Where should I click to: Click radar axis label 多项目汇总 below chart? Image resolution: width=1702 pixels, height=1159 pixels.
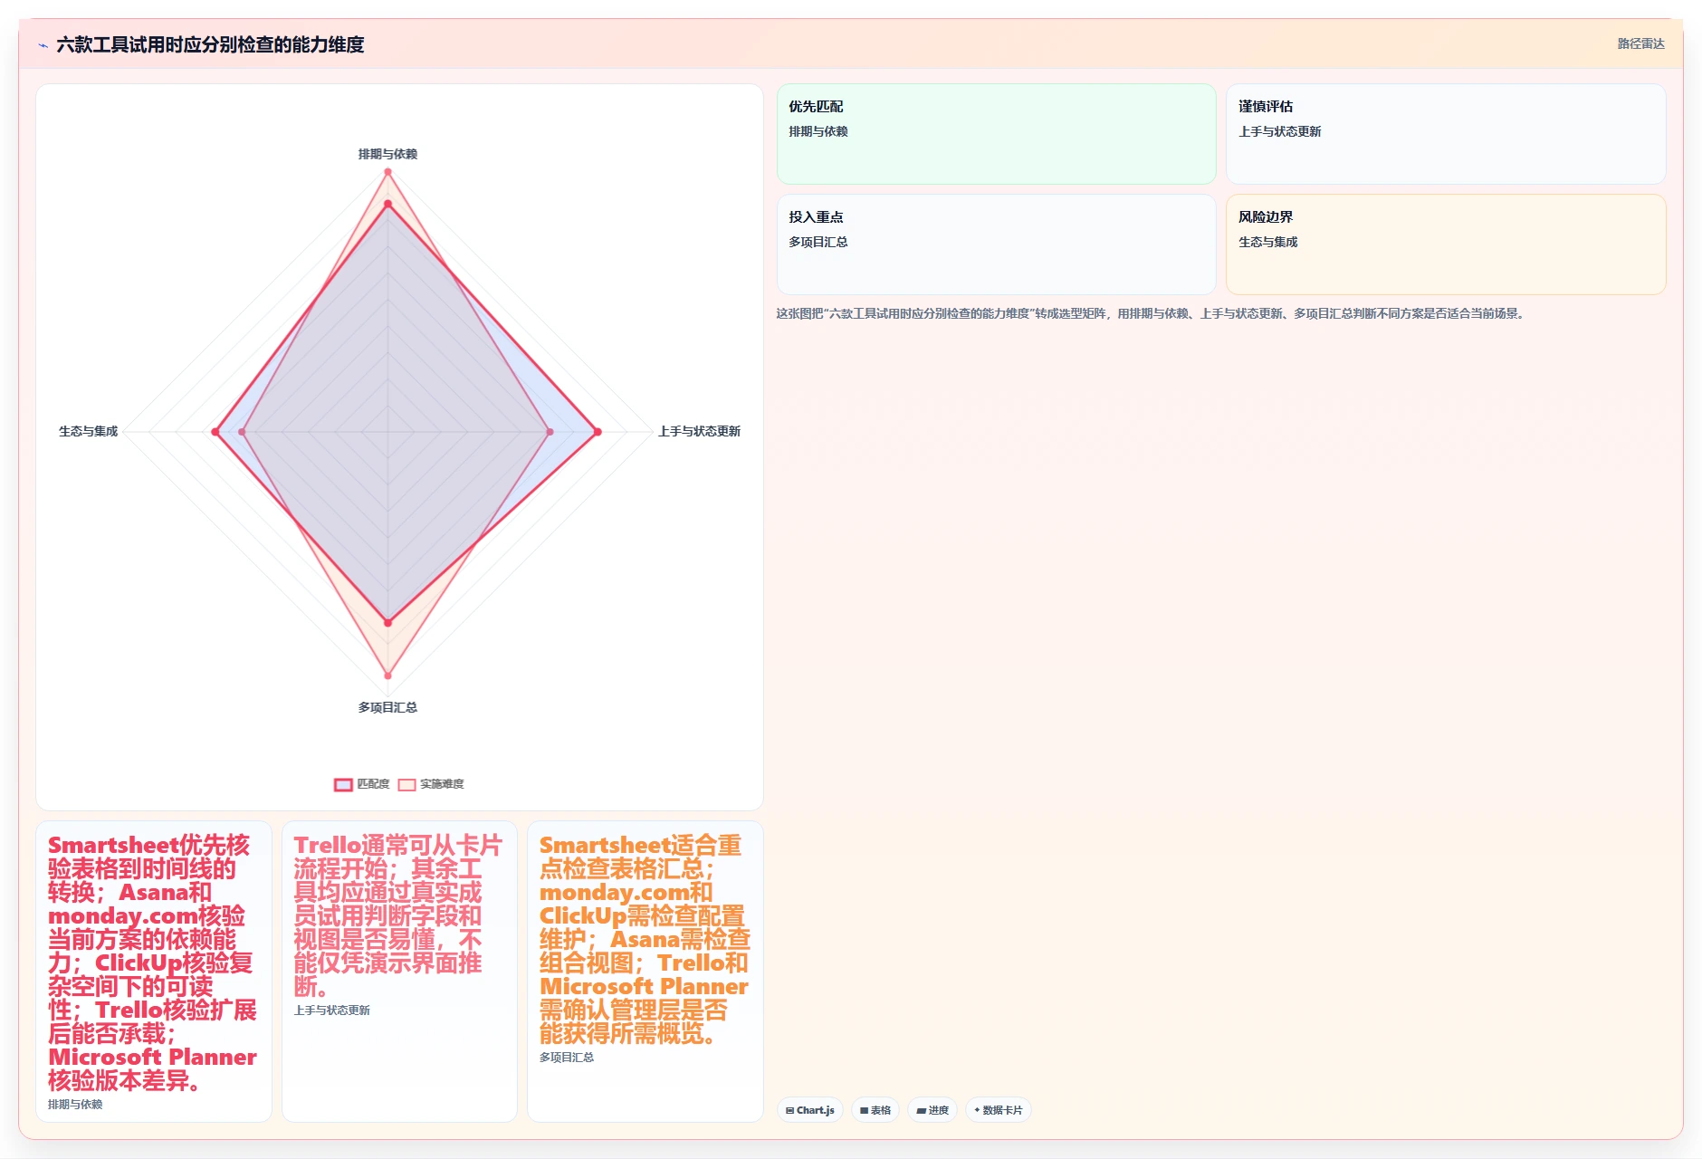387,707
